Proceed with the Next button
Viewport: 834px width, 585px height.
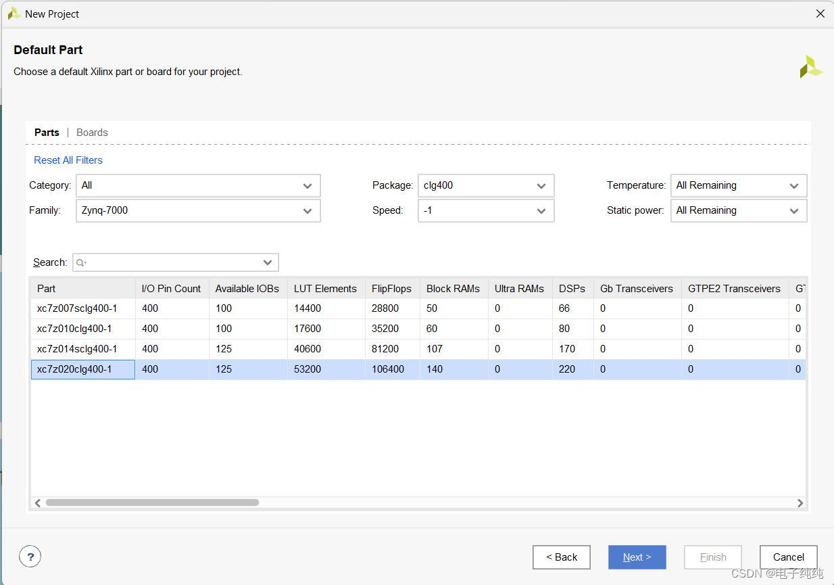637,557
